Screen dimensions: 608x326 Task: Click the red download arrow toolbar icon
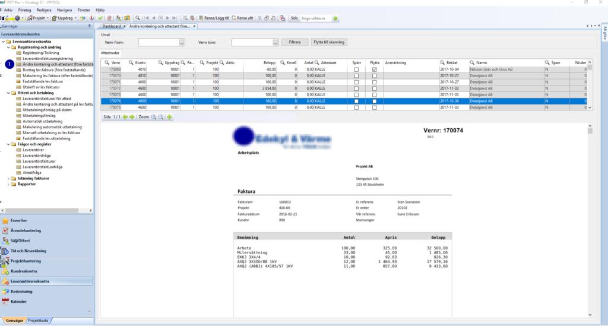(92, 18)
